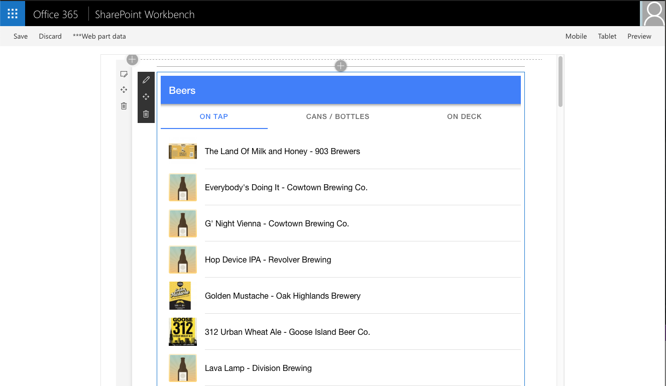The image size is (666, 386).
Task: Click Save in the command bar
Action: pyautogui.click(x=21, y=36)
